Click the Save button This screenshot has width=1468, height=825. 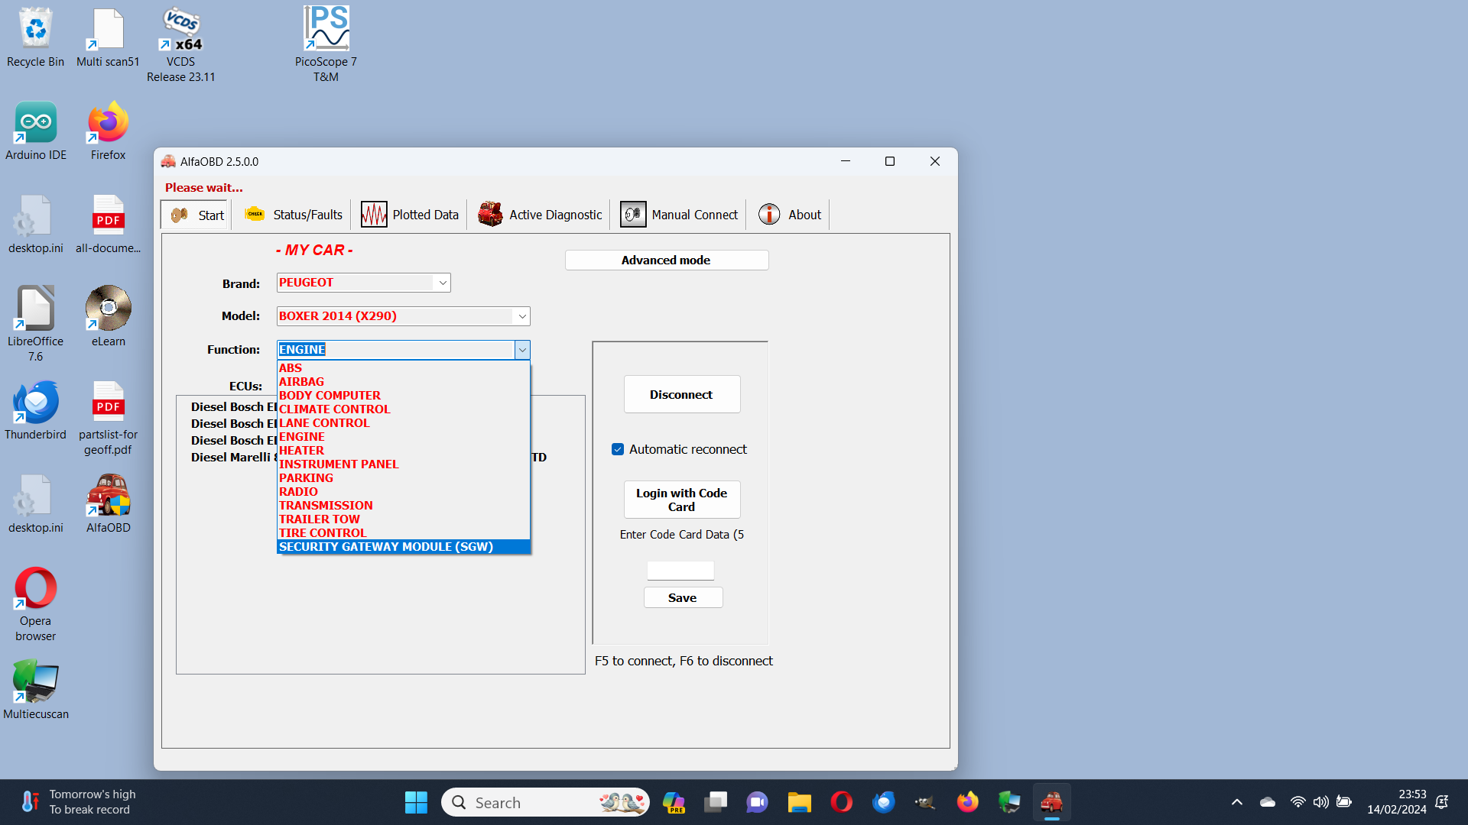pos(681,597)
